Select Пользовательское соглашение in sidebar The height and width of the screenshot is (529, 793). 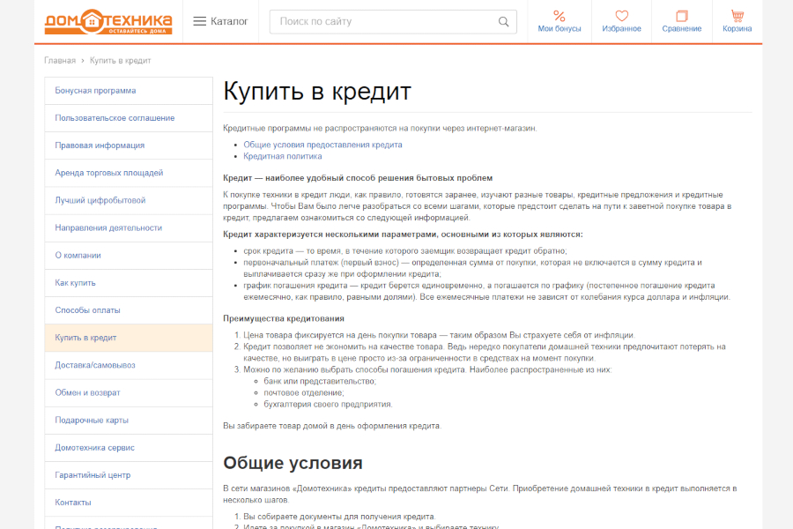pyautogui.click(x=115, y=118)
